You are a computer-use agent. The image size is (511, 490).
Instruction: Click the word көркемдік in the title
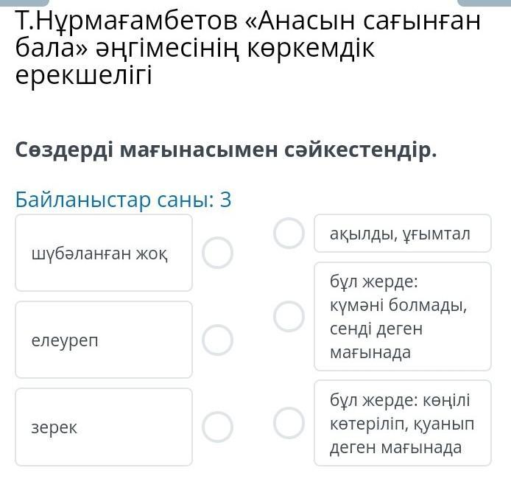point(311,49)
